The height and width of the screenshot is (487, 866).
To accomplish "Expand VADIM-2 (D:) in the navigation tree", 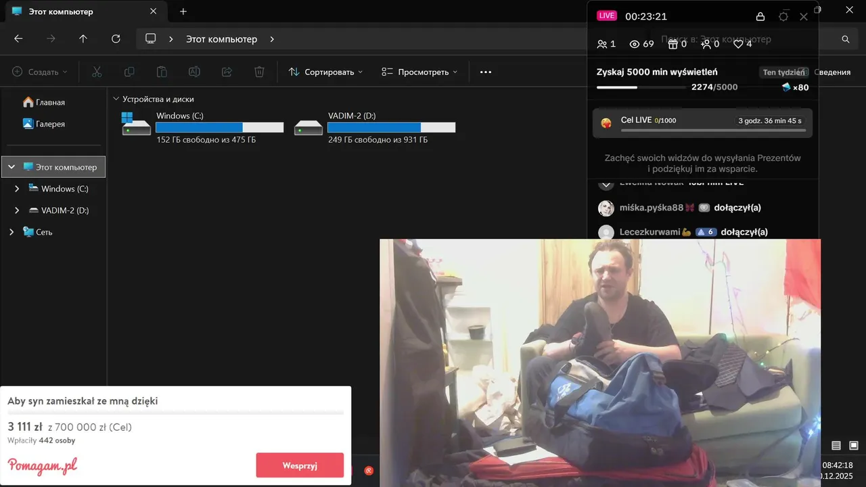I will [17, 210].
